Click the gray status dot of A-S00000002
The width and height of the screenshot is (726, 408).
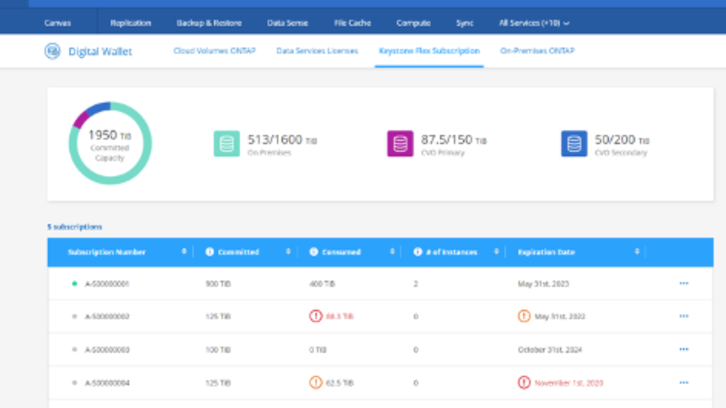pyautogui.click(x=74, y=316)
